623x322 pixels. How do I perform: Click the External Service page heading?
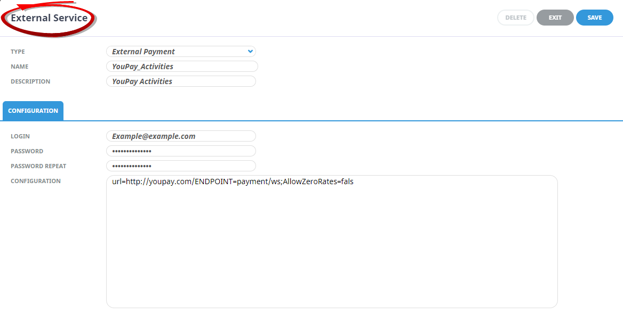pyautogui.click(x=49, y=18)
